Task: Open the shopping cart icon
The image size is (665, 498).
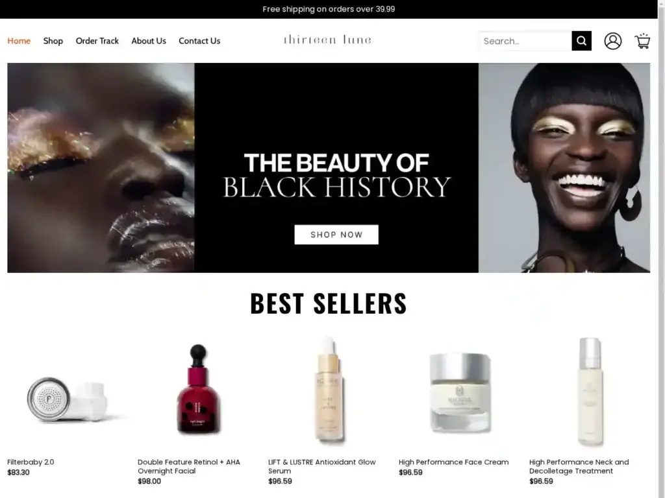Action: [642, 41]
